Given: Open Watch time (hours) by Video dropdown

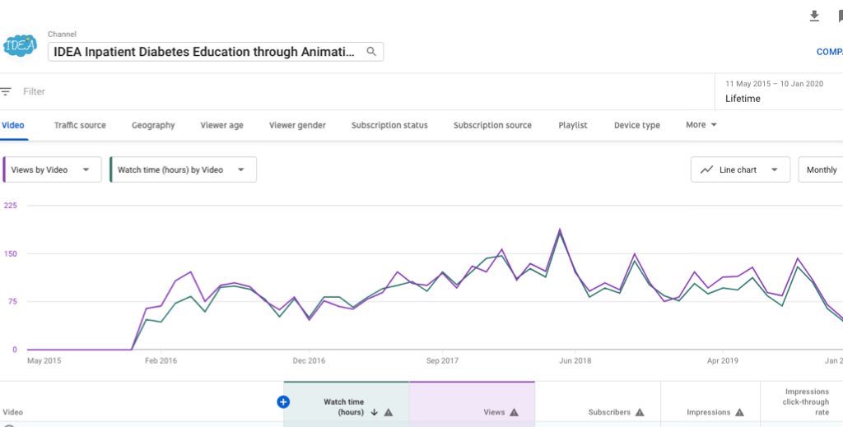Looking at the screenshot, I should point(183,169).
